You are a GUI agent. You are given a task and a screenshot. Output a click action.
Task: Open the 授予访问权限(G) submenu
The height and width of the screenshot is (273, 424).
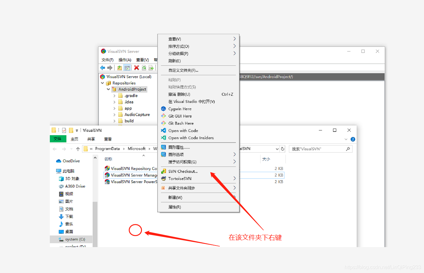point(198,162)
